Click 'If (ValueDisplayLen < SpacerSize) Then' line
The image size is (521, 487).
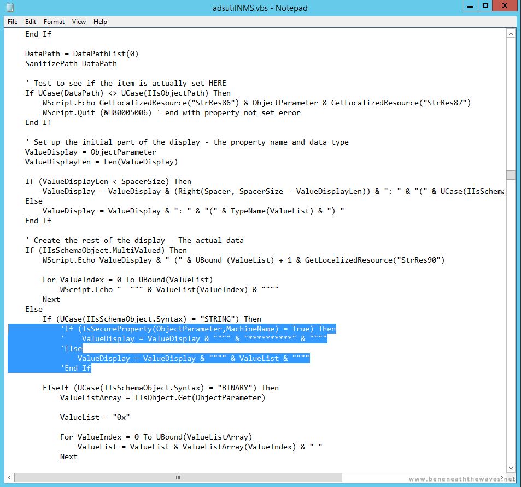coord(108,181)
